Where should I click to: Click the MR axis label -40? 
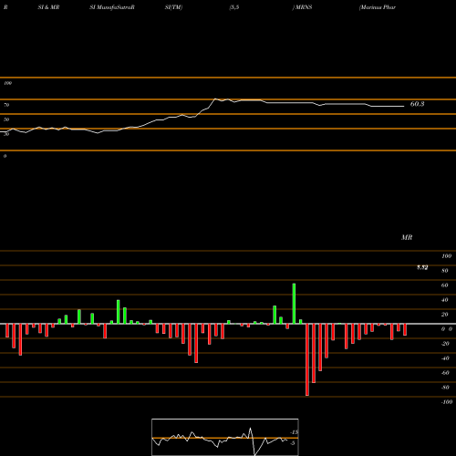pos(445,358)
